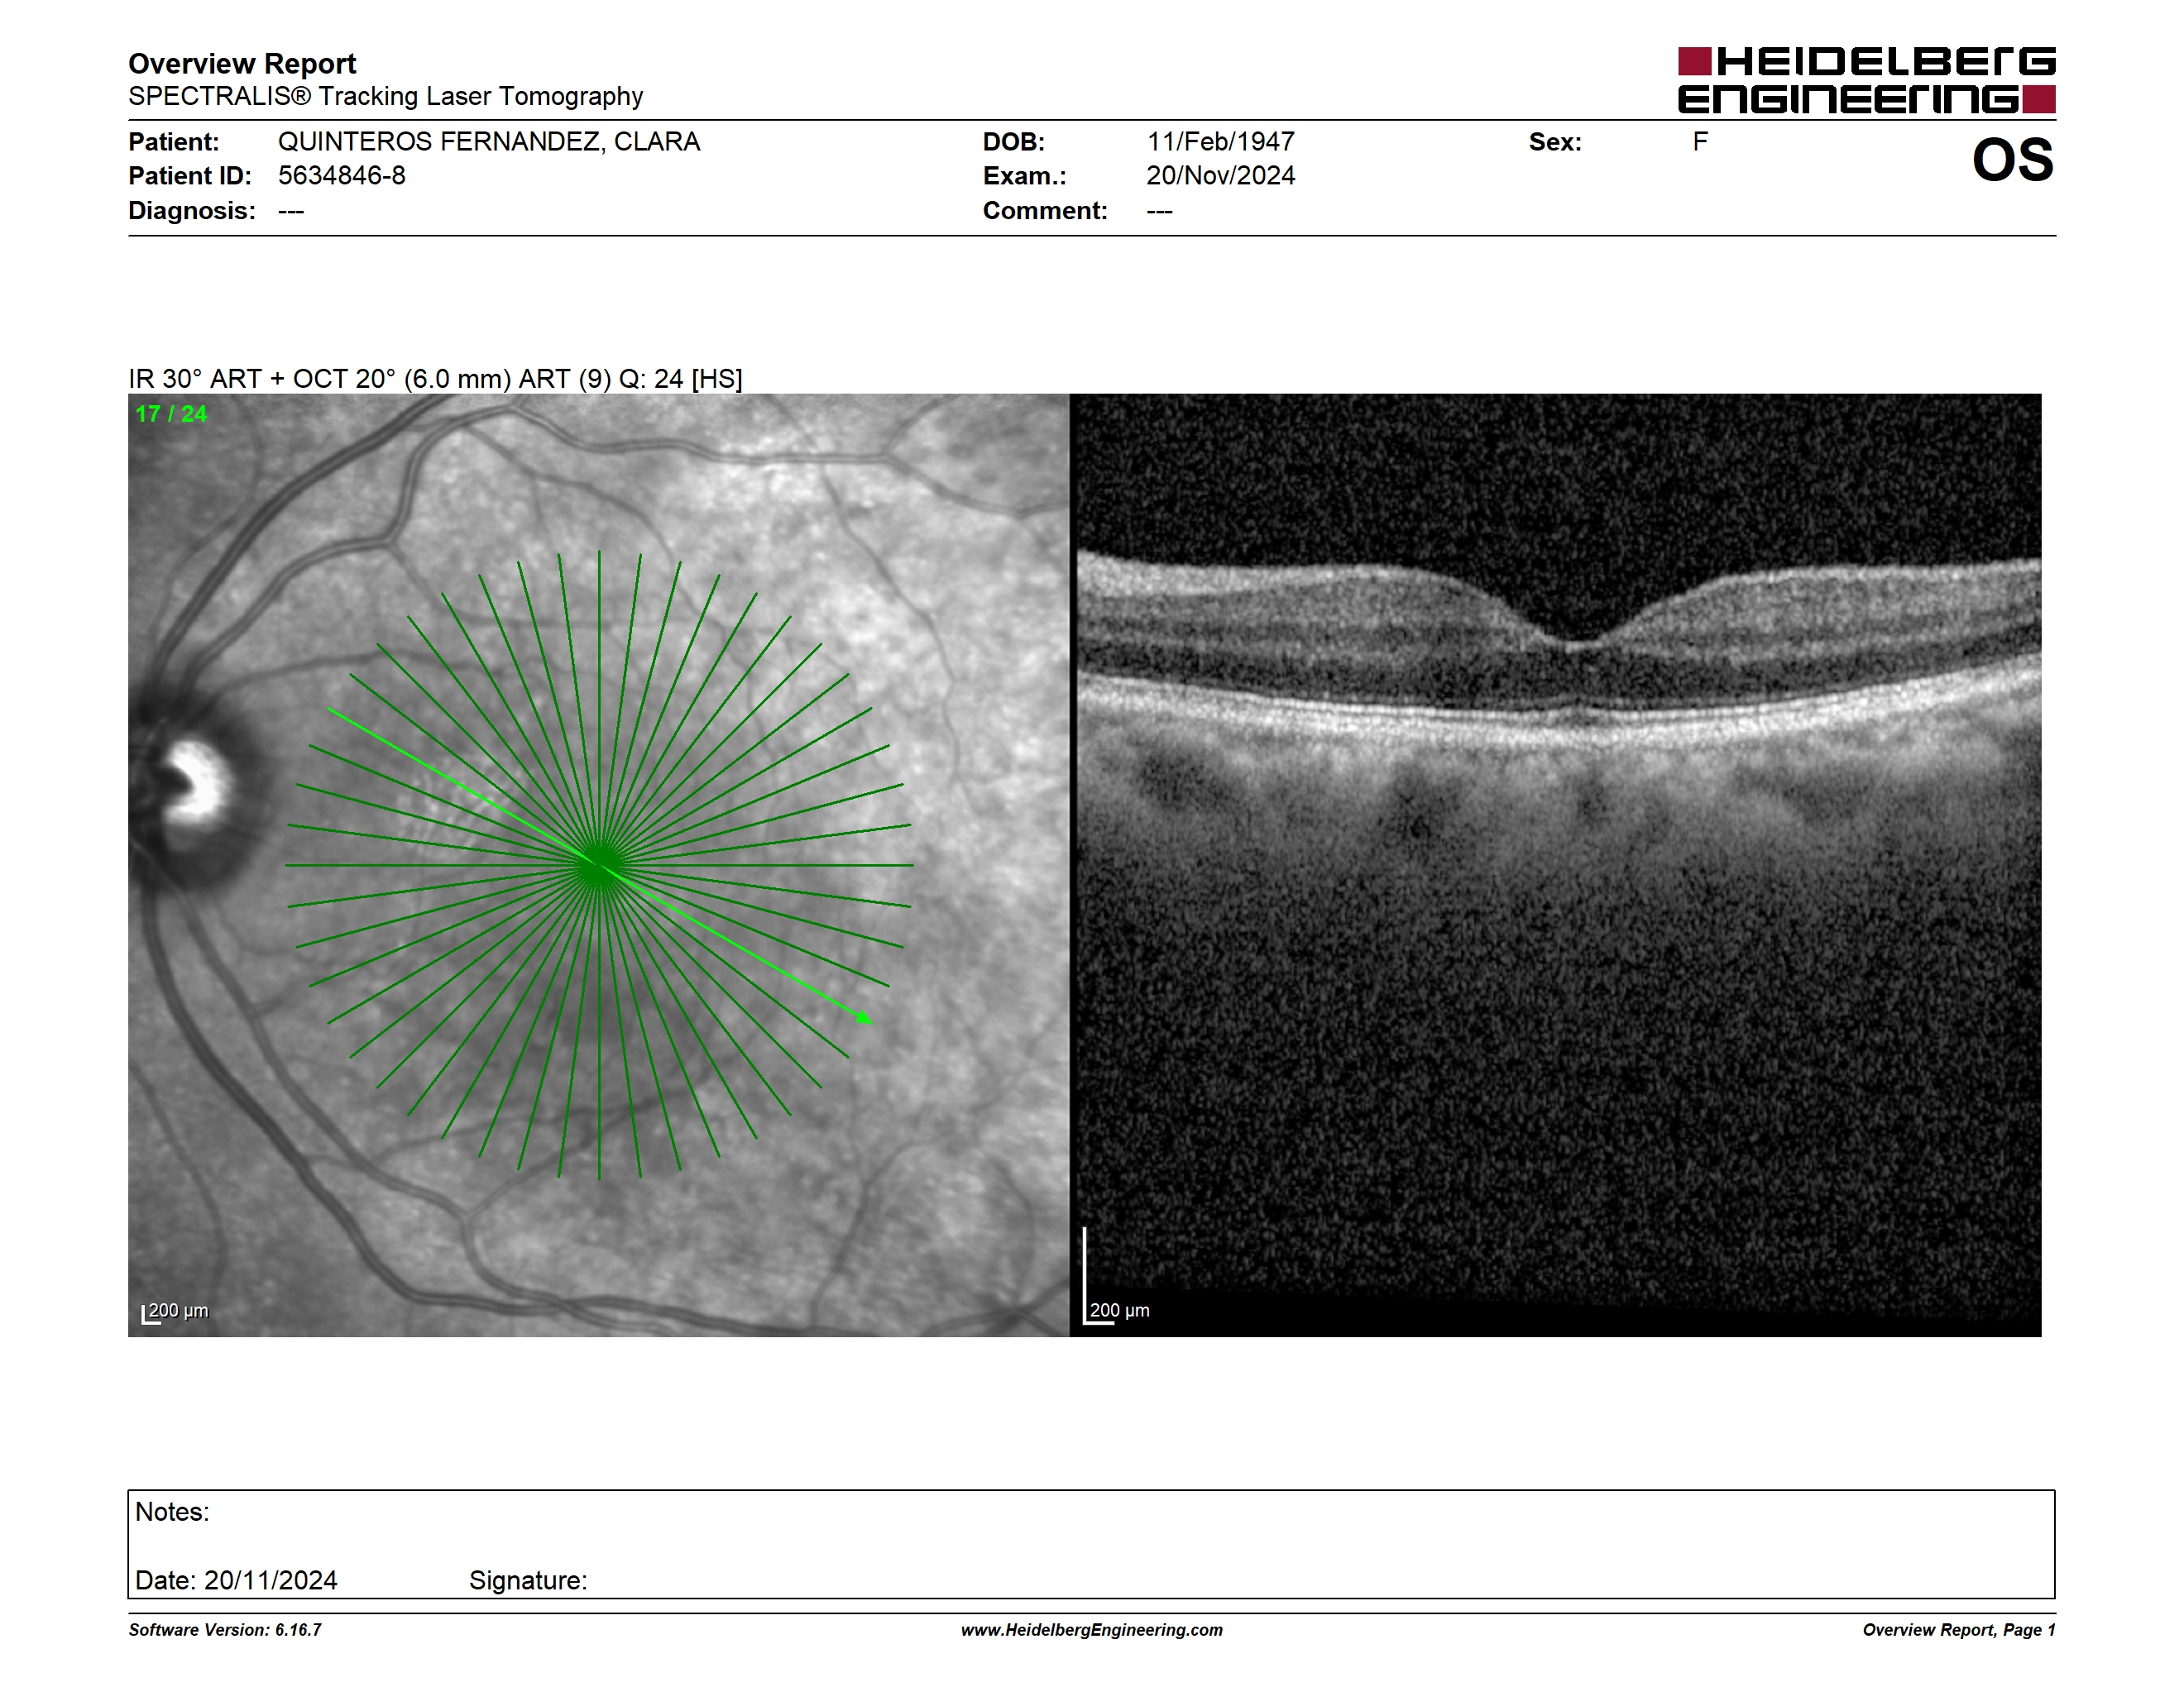This screenshot has height=1687, width=2184.
Task: Select the 'Overview Report' title
Action: tap(242, 64)
